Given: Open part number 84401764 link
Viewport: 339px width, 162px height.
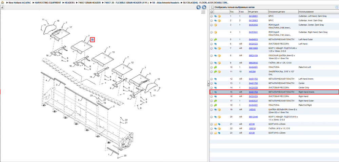Looking at the screenshot, I should tap(253, 92).
